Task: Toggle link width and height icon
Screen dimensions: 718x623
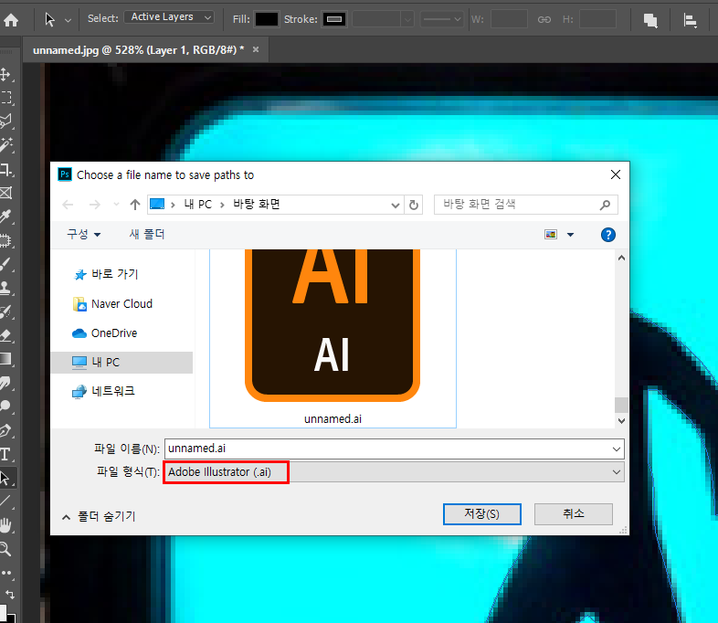Action: (x=544, y=20)
